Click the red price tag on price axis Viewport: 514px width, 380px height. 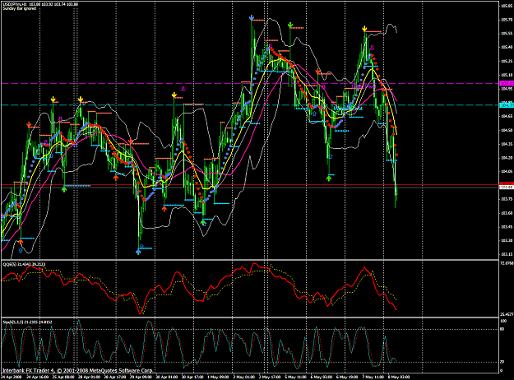507,184
